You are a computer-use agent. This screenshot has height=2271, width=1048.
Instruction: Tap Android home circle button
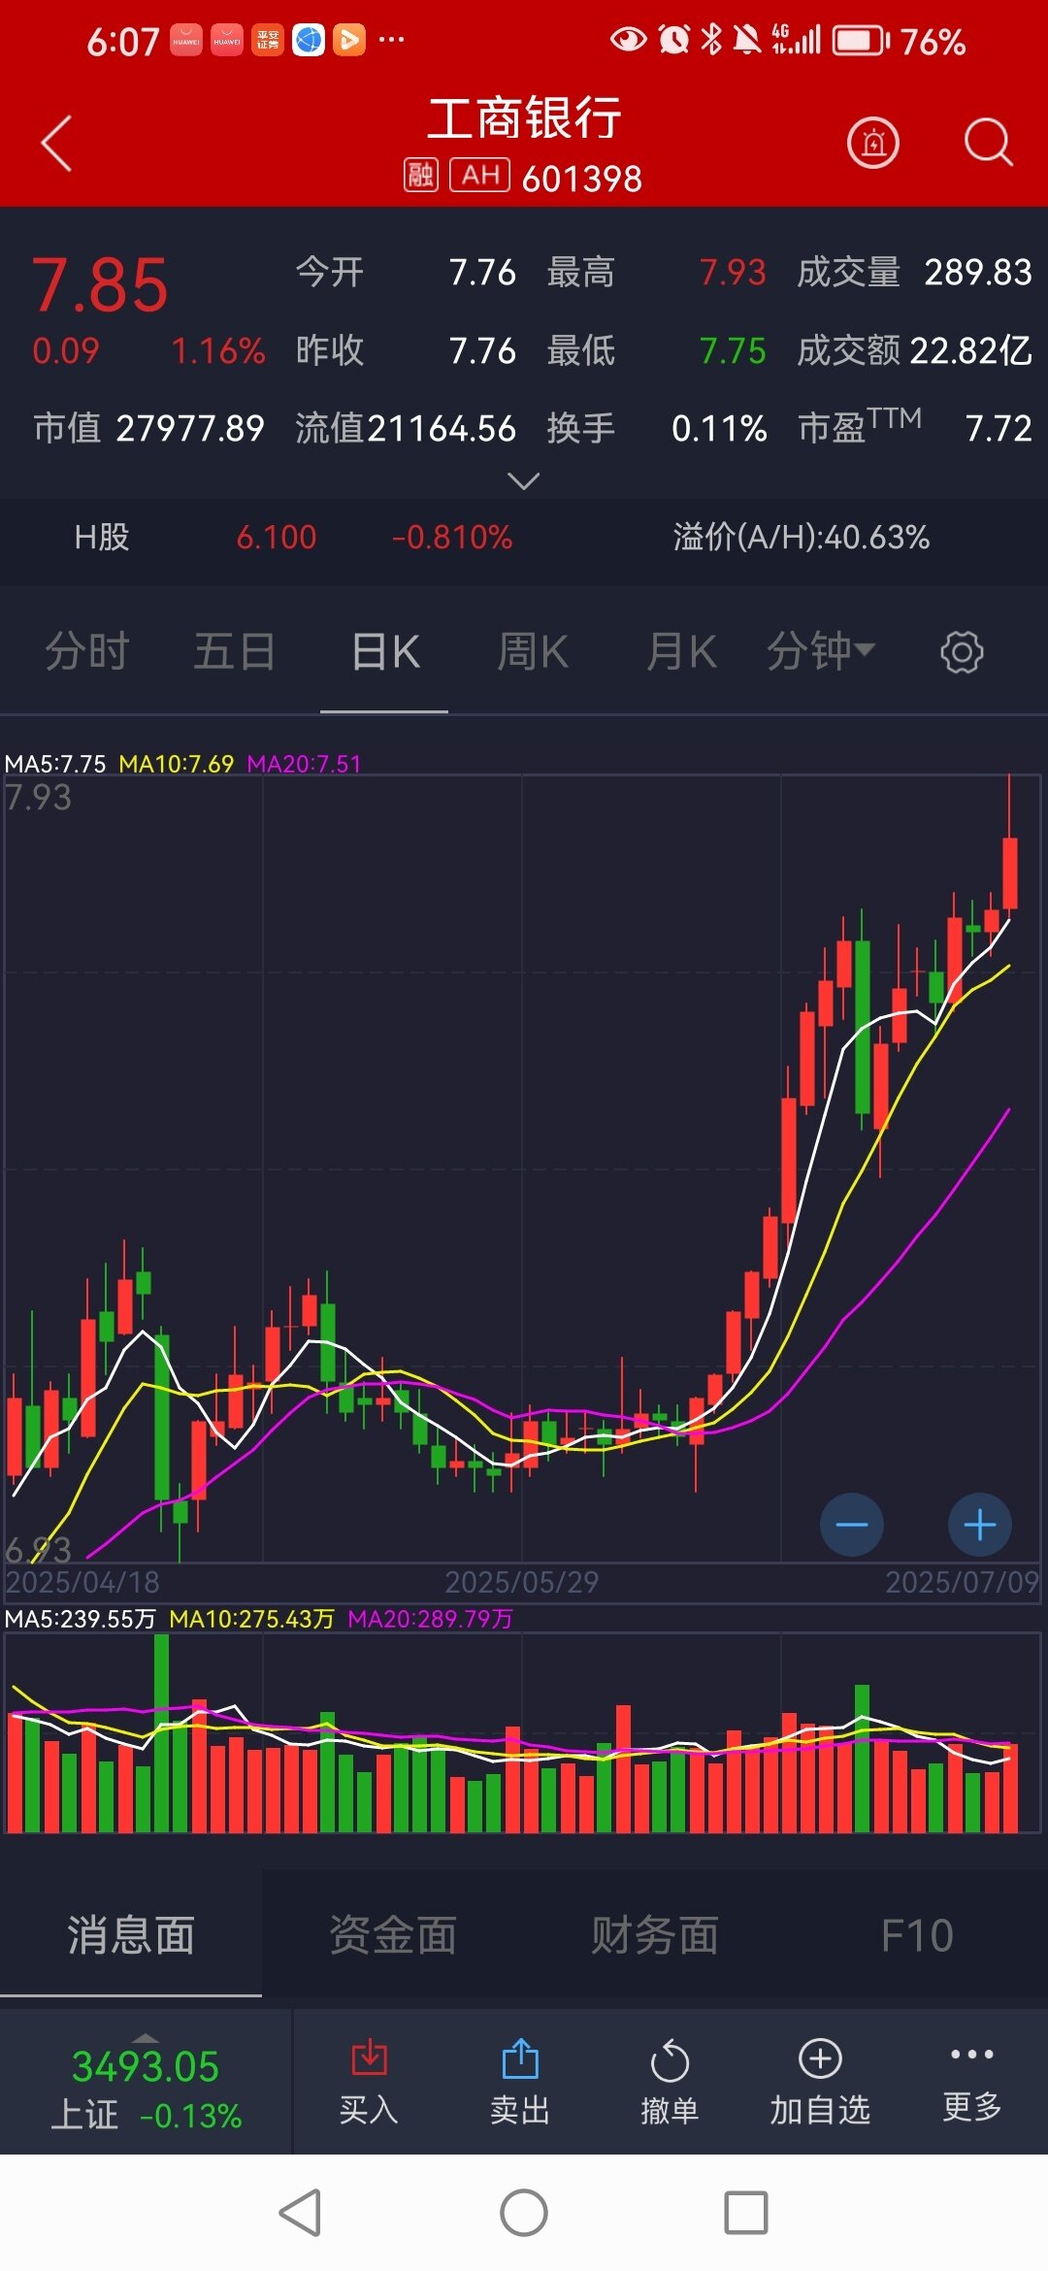pos(524,2213)
